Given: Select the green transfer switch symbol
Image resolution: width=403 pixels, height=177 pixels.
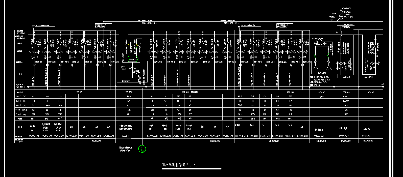Looking at the screenshot, I should 133,60.
